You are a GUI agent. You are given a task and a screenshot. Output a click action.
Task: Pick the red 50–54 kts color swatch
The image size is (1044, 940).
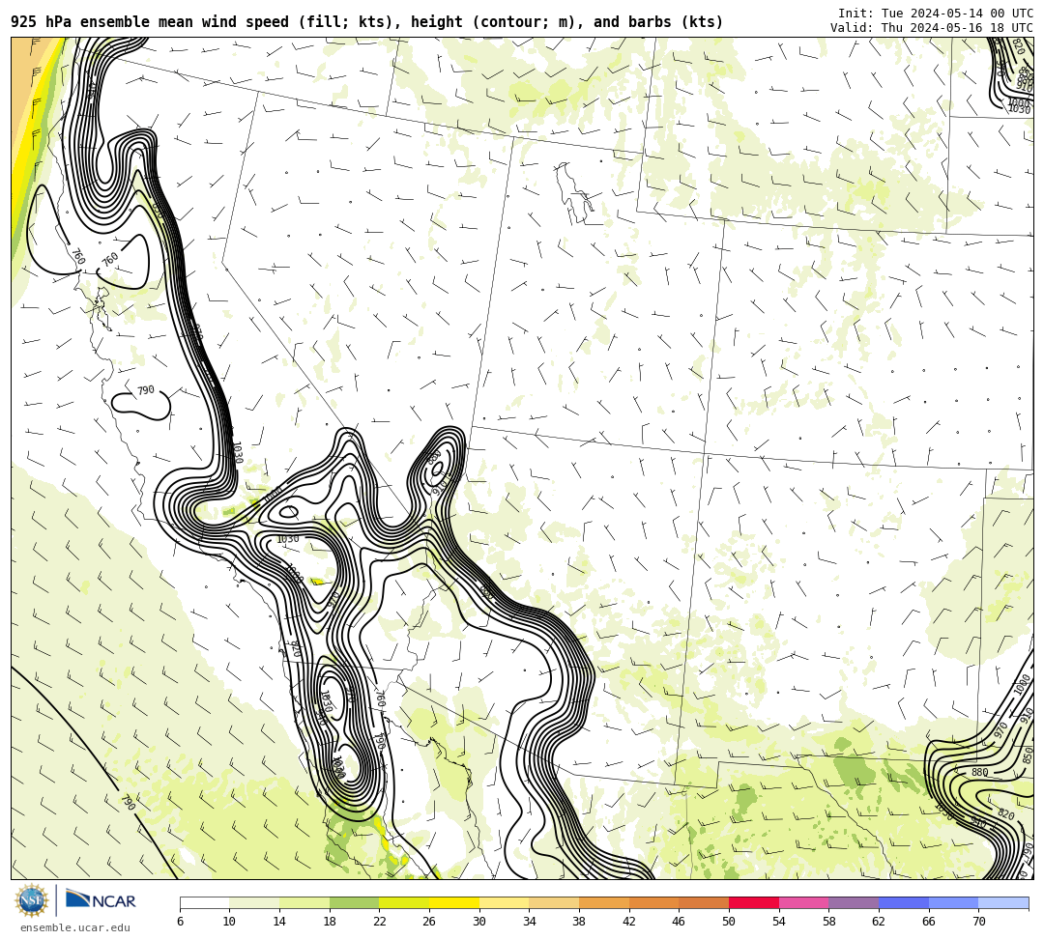coord(754,902)
